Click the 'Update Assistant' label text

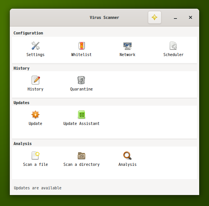pyautogui.click(x=81, y=123)
